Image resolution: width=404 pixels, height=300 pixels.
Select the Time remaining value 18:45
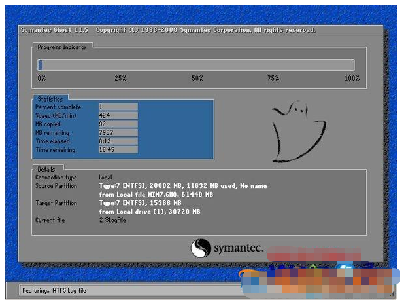(x=118, y=149)
